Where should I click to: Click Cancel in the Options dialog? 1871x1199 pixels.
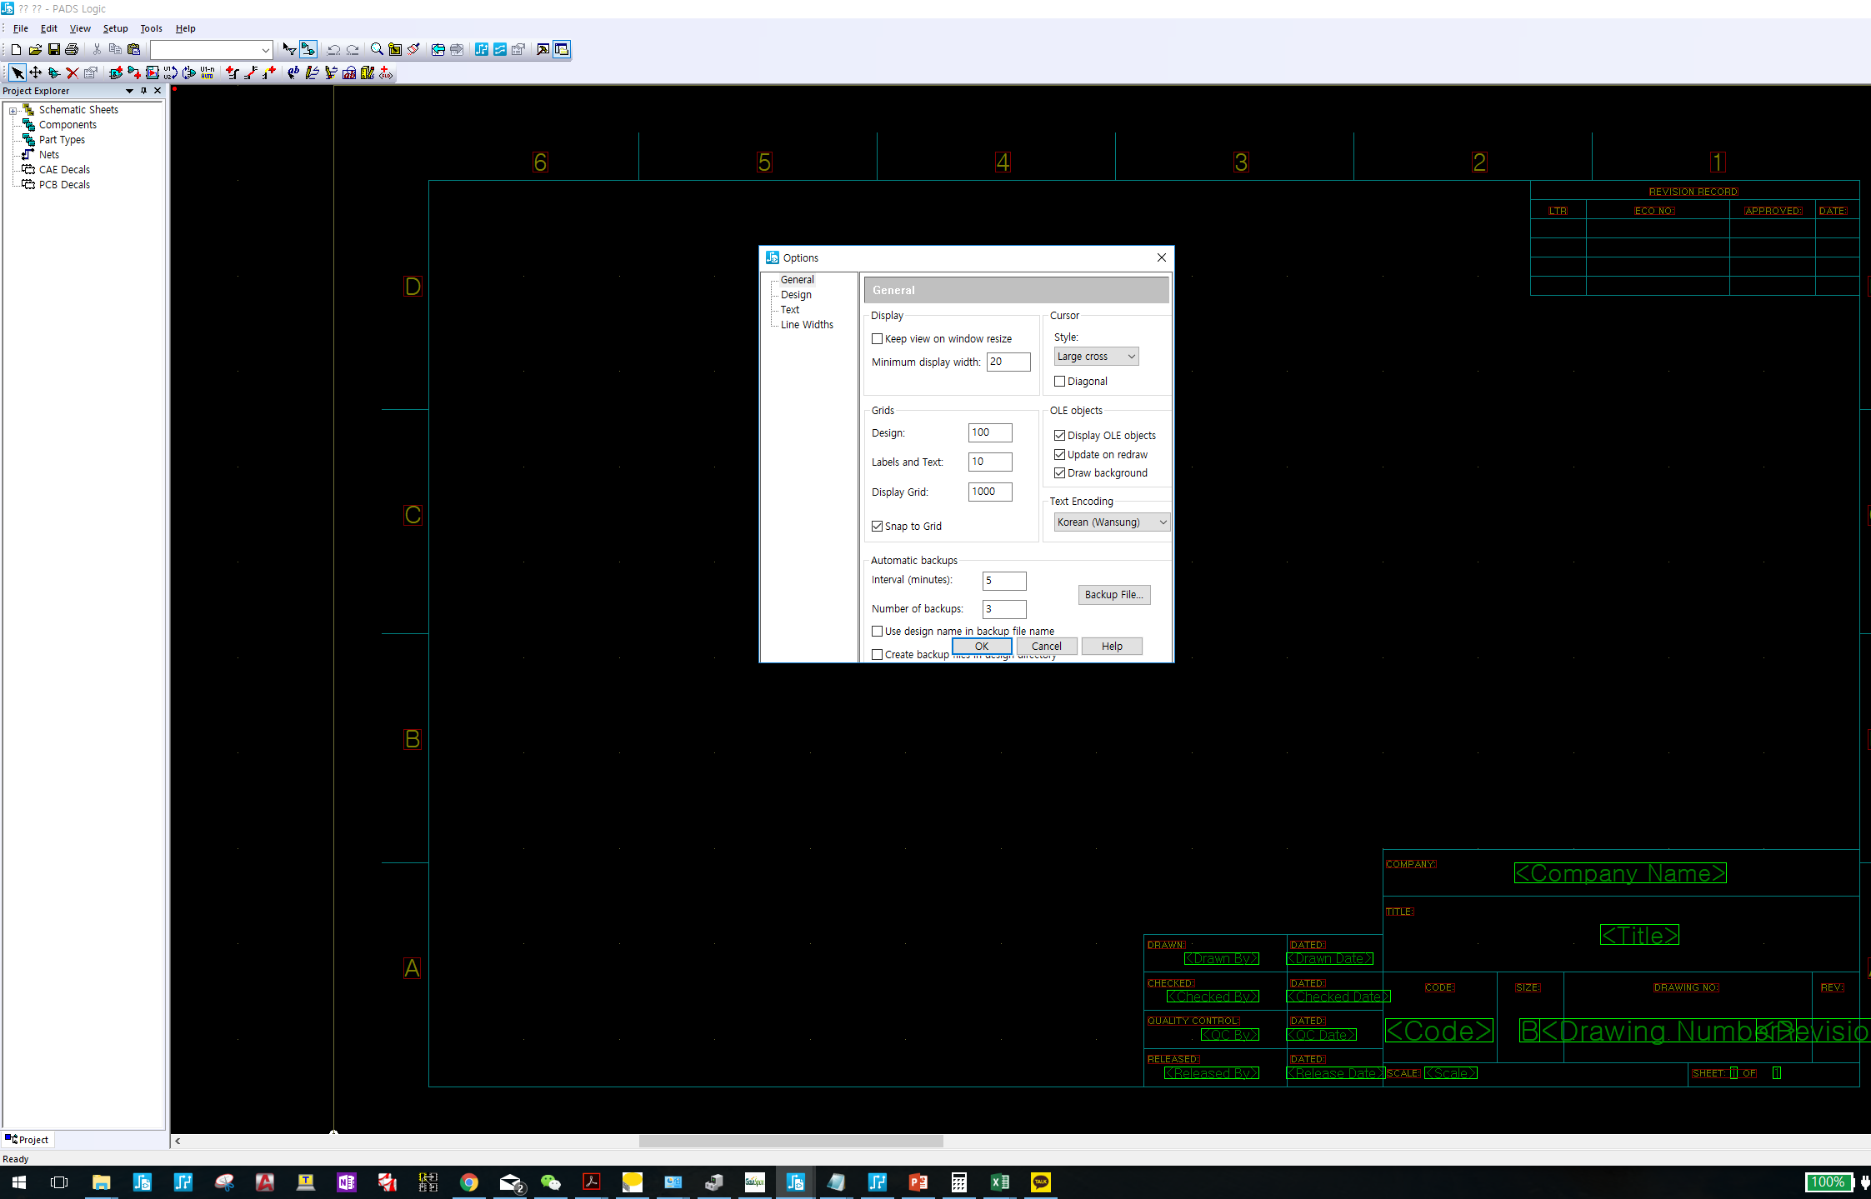point(1046,647)
